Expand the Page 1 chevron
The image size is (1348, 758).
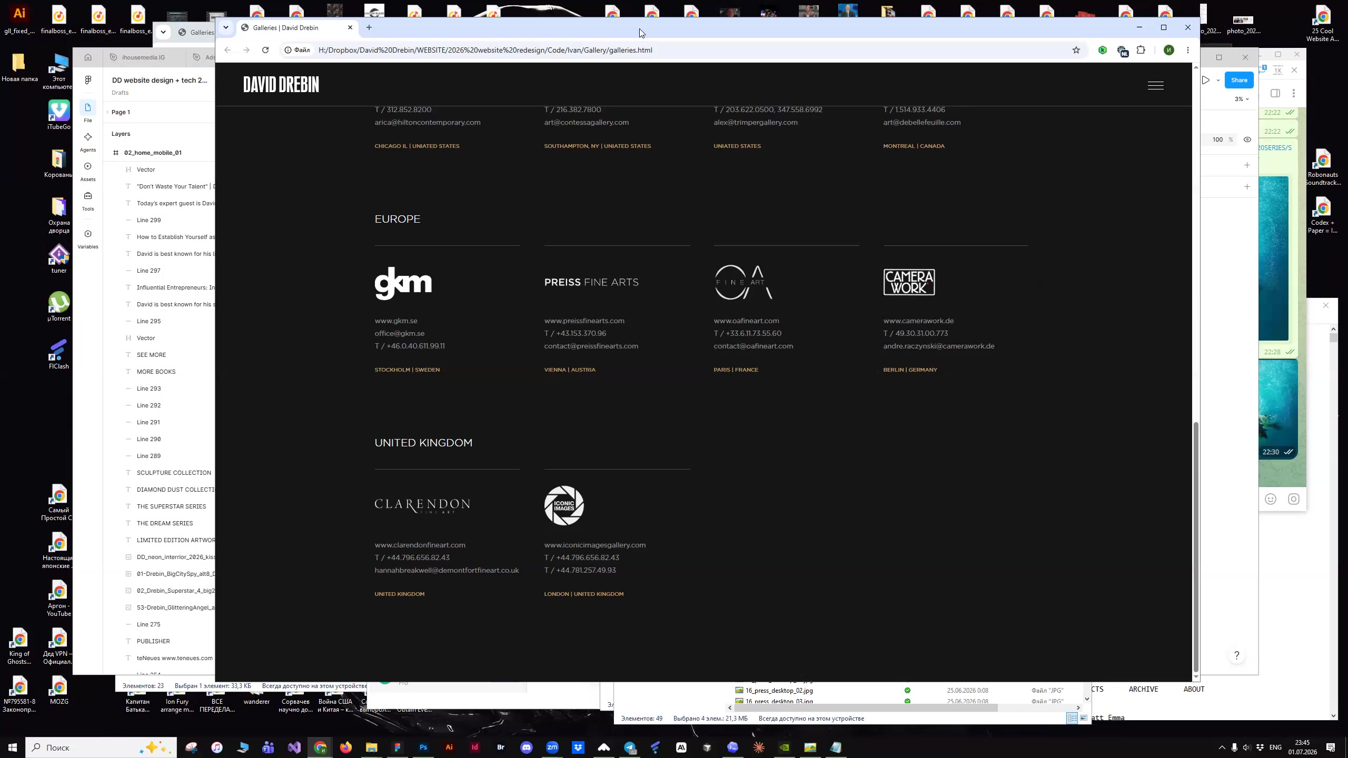pyautogui.click(x=107, y=112)
